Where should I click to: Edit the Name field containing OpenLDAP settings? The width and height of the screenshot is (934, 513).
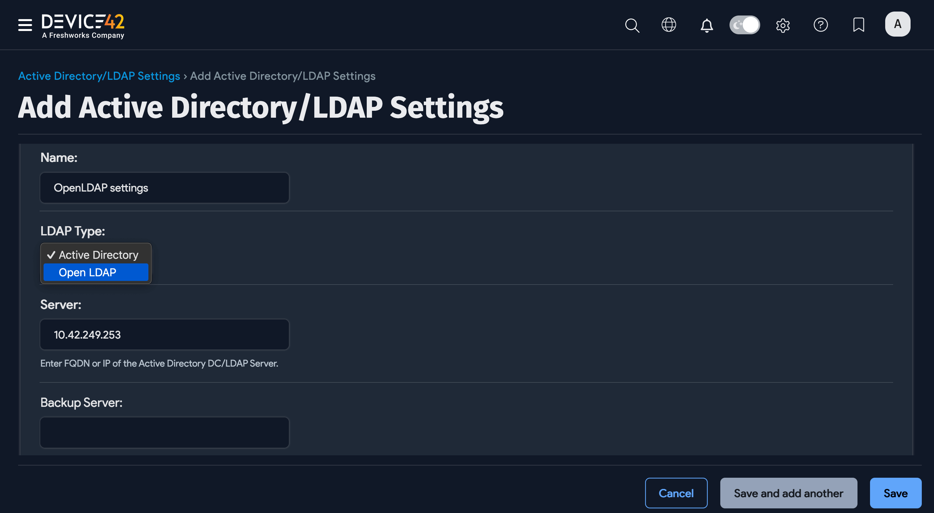point(164,188)
